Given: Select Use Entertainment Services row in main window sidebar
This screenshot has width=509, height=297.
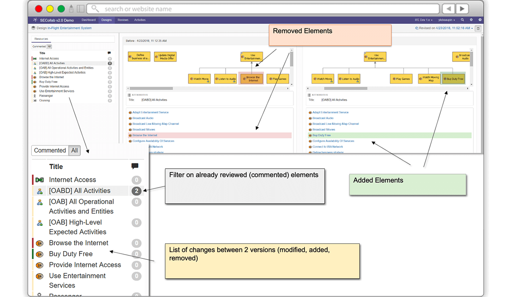Looking at the screenshot, I should (72, 91).
